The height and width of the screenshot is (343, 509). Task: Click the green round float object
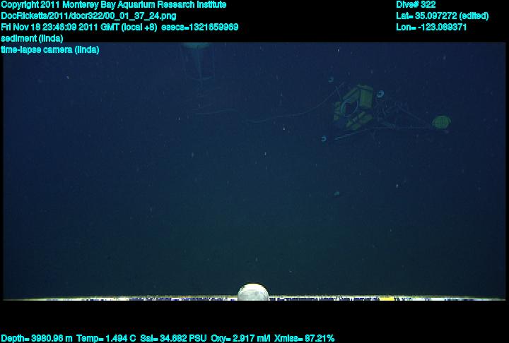[441, 122]
